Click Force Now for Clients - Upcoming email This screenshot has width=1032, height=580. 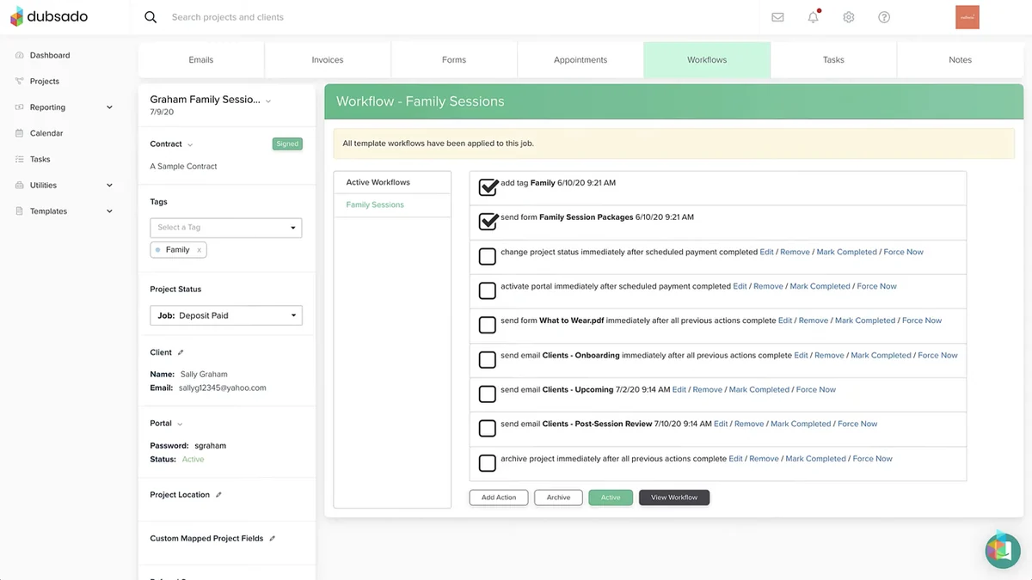816,389
